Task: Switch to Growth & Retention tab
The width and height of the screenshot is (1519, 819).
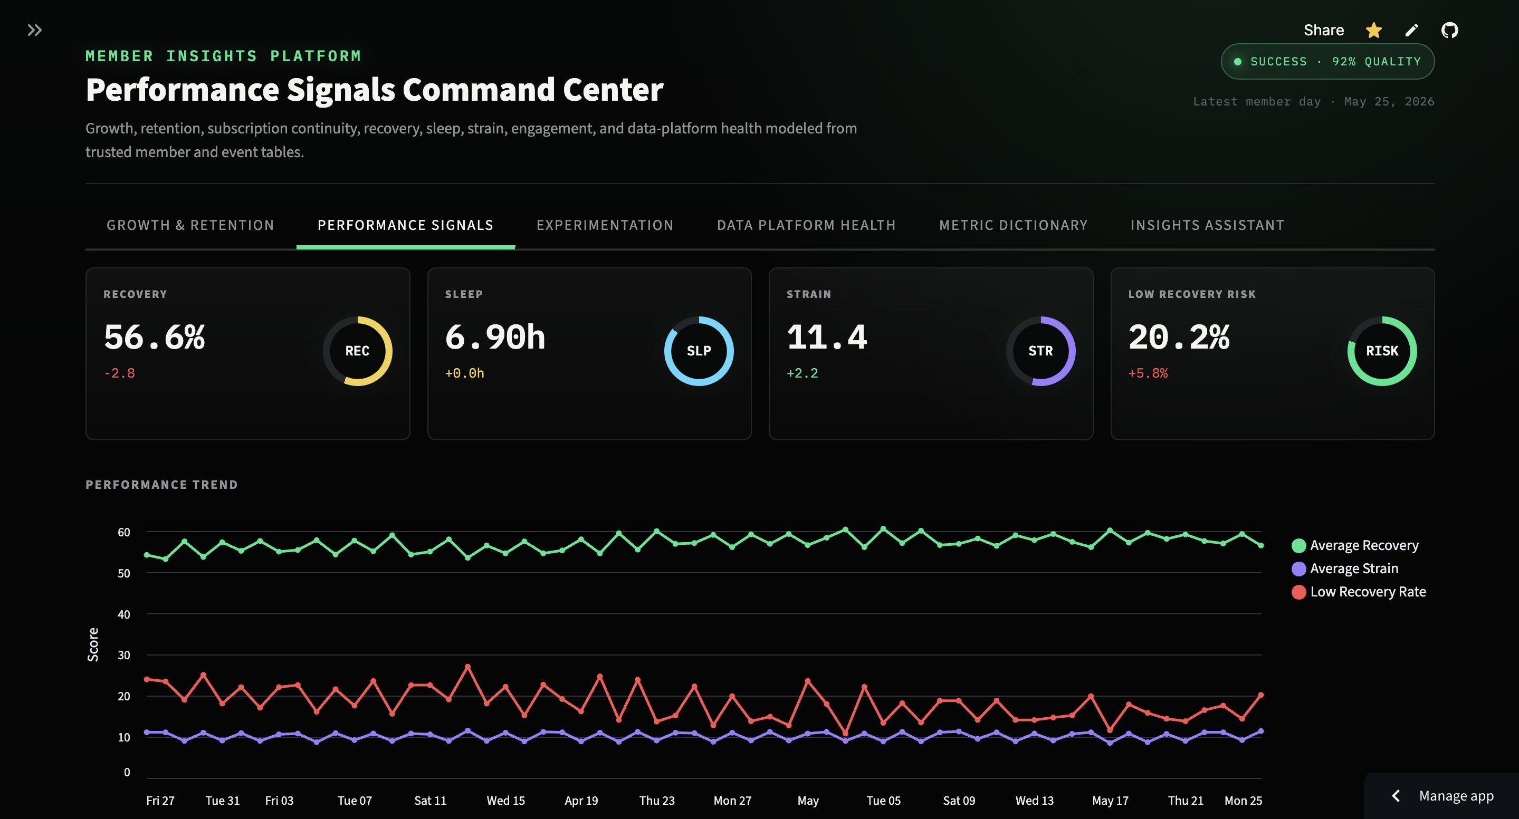Action: (190, 225)
